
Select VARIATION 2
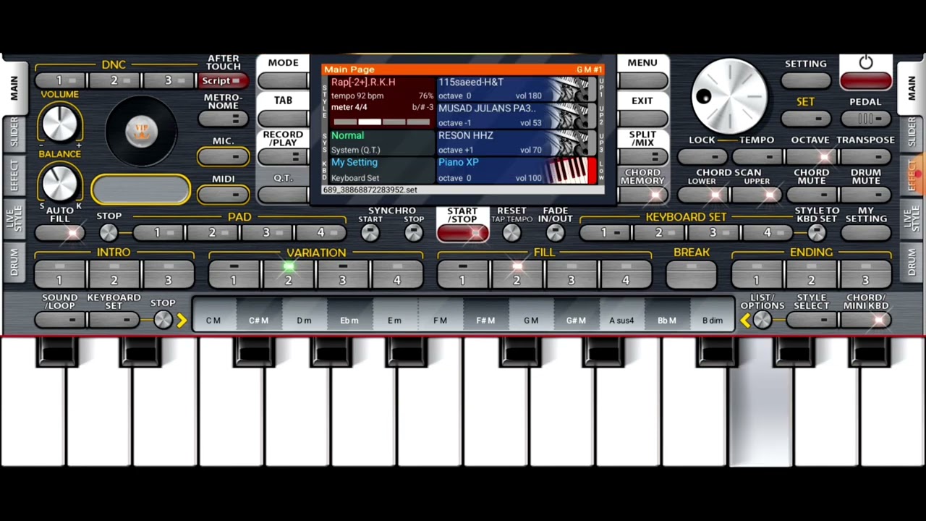point(288,274)
